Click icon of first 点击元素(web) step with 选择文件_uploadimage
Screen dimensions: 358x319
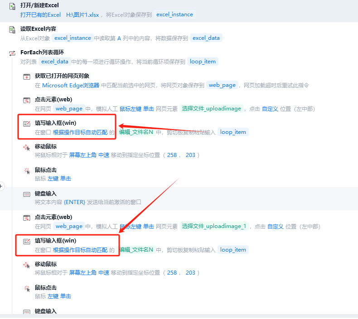(27, 100)
